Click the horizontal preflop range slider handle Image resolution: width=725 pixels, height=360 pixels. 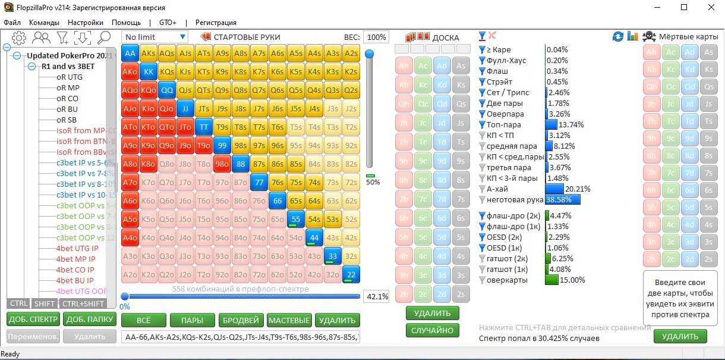tap(125, 296)
